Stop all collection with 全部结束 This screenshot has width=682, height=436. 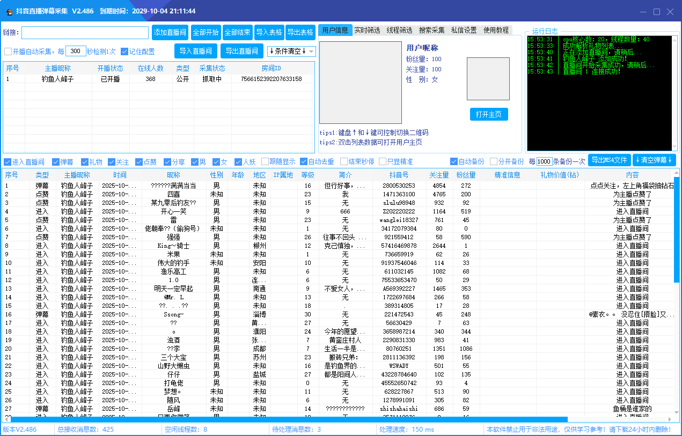click(x=237, y=32)
